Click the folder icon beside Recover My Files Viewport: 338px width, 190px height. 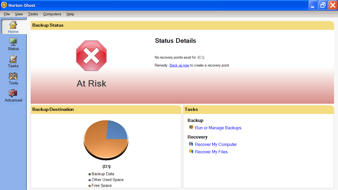(191, 151)
